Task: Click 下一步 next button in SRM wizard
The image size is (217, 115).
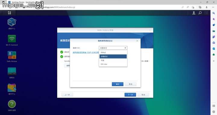Action: tap(130, 95)
